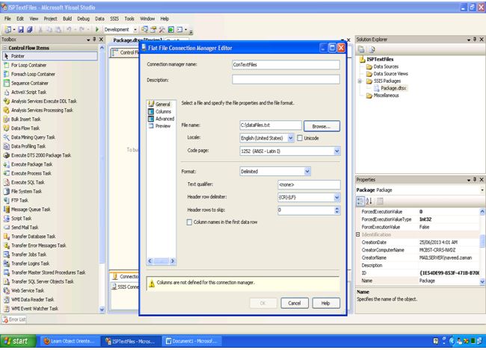Open the File menu
Viewport: 486px width, 350px height.
(x=7, y=19)
